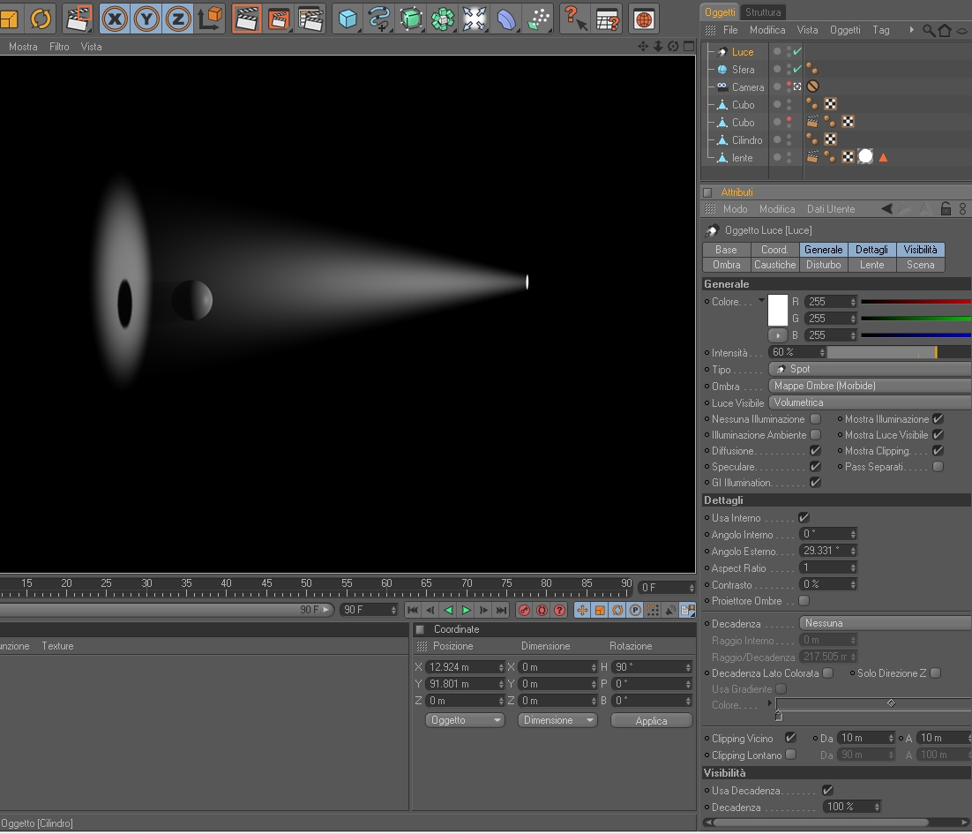
Task: Open the render settings clapperboard icon
Action: tap(310, 19)
